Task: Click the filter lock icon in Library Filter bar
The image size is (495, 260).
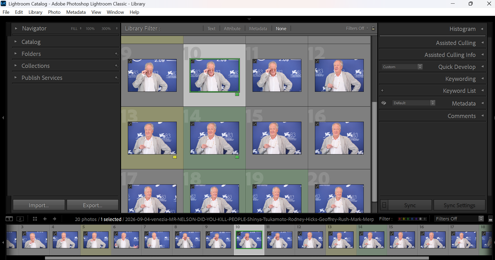Action: [373, 28]
